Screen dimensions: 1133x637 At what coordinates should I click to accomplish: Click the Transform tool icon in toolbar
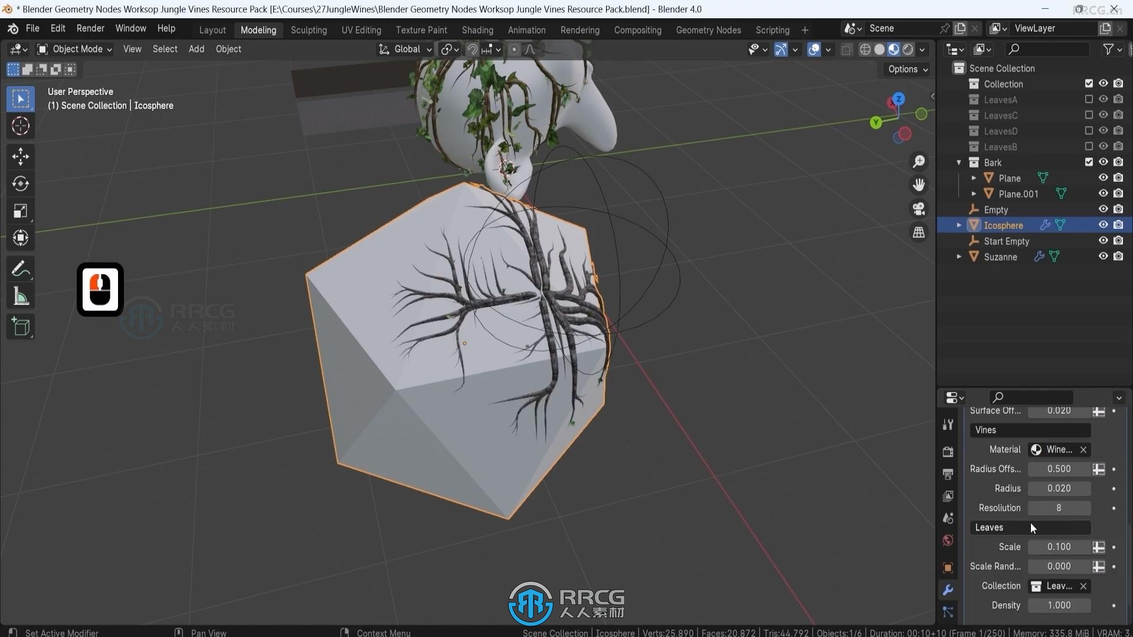coord(20,237)
